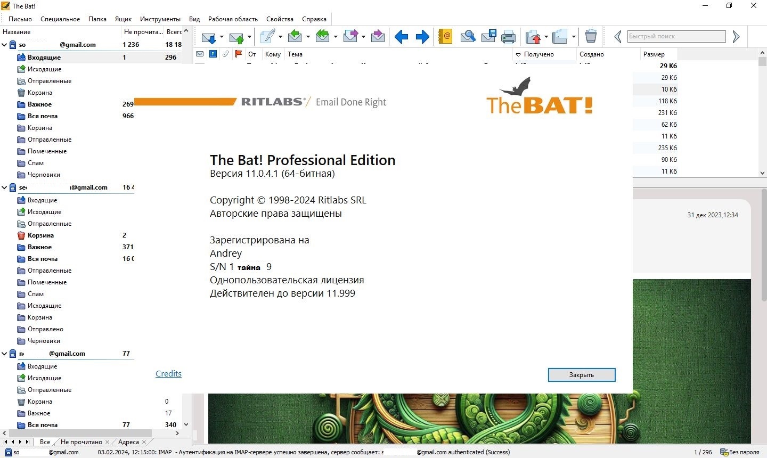
Task: Click the Reply toolbar icon
Action: pyautogui.click(x=295, y=36)
